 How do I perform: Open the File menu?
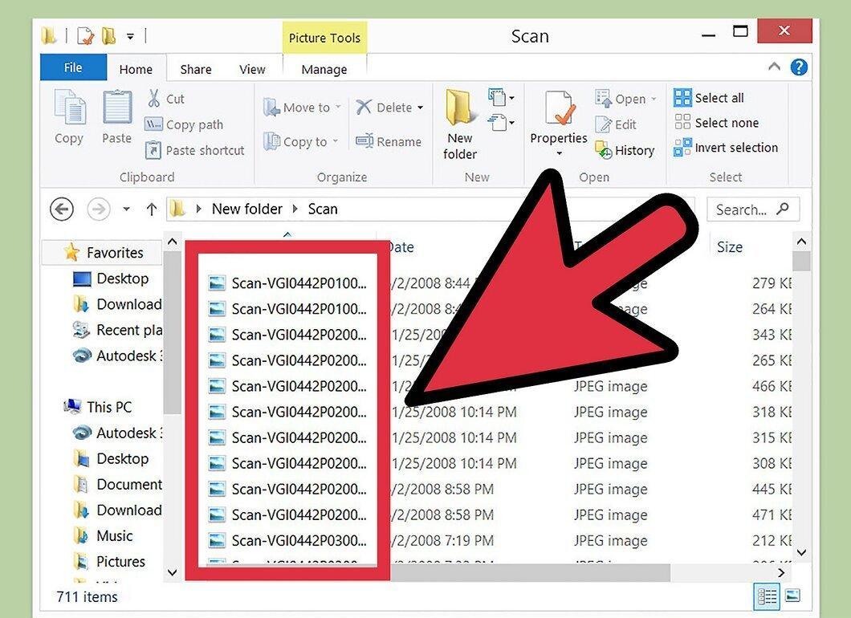tap(73, 68)
